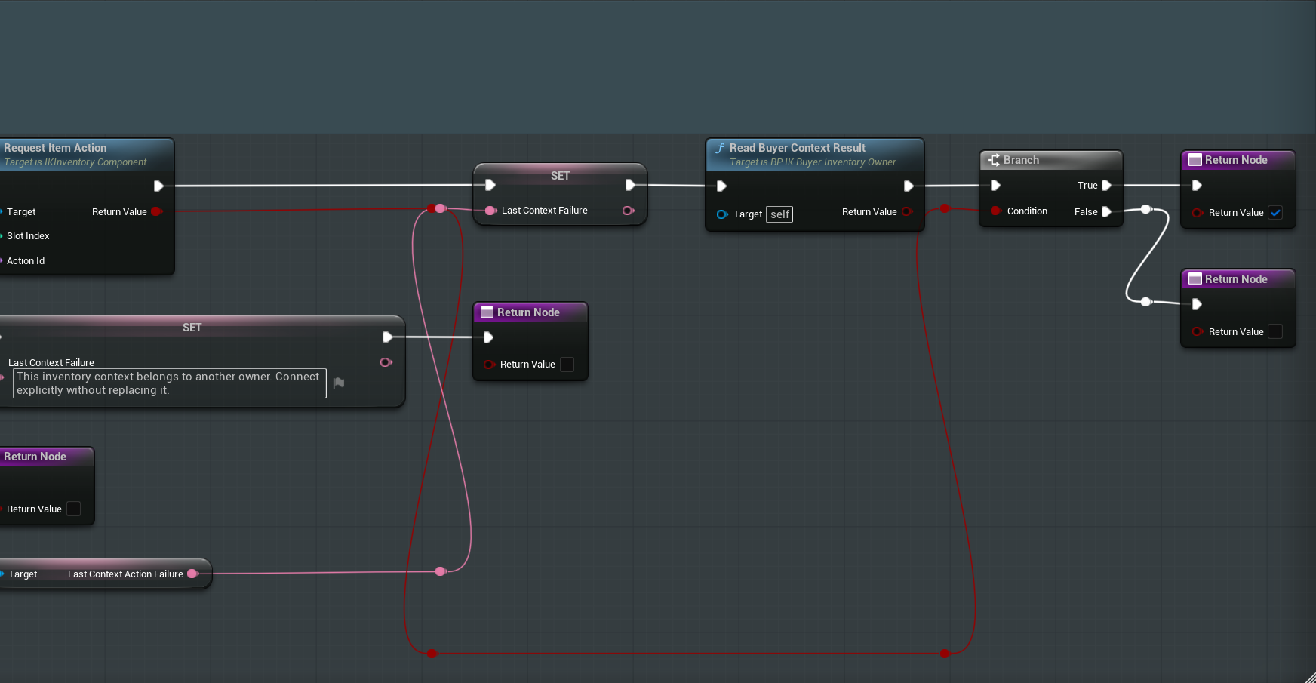The image size is (1316, 683).
Task: Click Return Value pin on Request Item Action
Action: (156, 211)
